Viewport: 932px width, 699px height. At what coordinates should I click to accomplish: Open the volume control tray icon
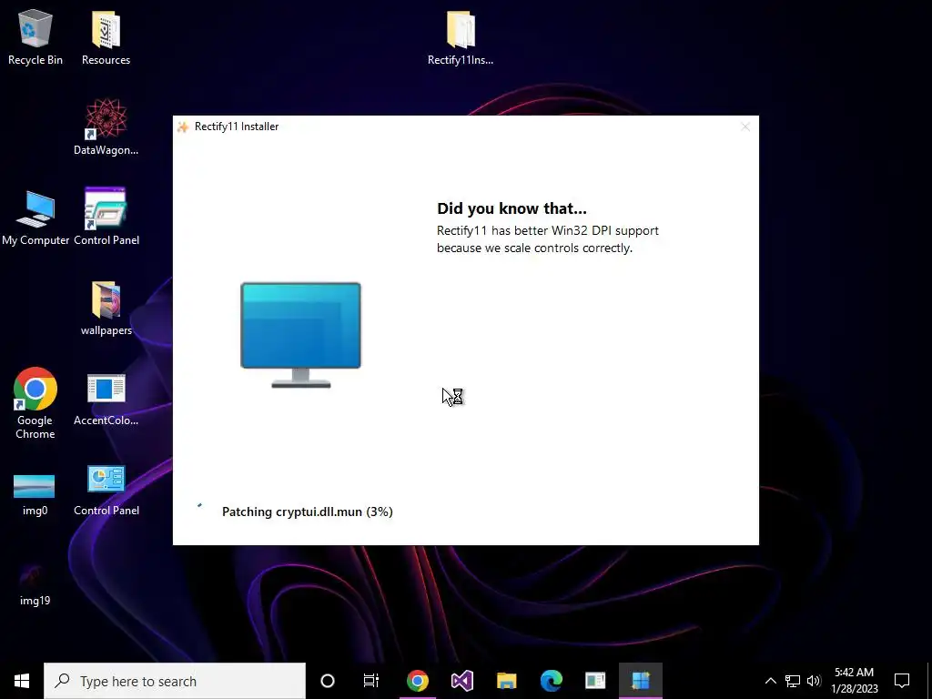click(x=815, y=681)
